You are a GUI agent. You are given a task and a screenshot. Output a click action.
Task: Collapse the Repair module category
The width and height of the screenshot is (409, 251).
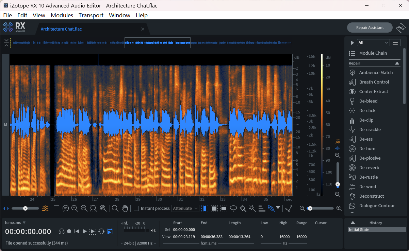click(397, 63)
